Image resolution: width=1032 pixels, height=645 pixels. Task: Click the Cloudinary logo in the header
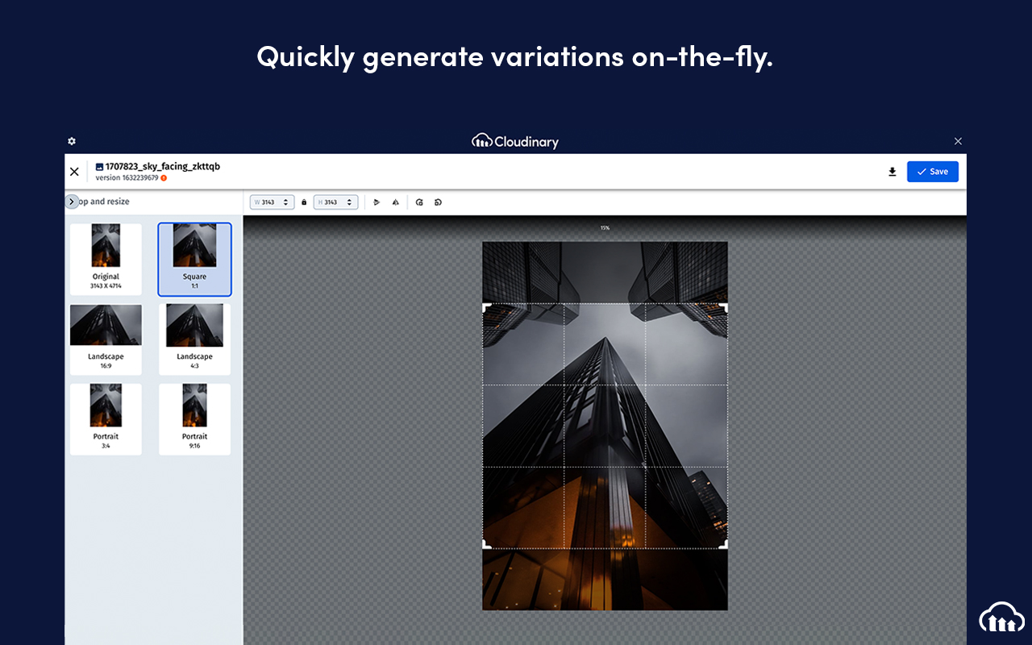click(515, 142)
